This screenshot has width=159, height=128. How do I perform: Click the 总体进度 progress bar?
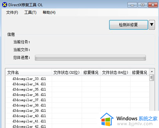pyautogui.click(x=90, y=58)
